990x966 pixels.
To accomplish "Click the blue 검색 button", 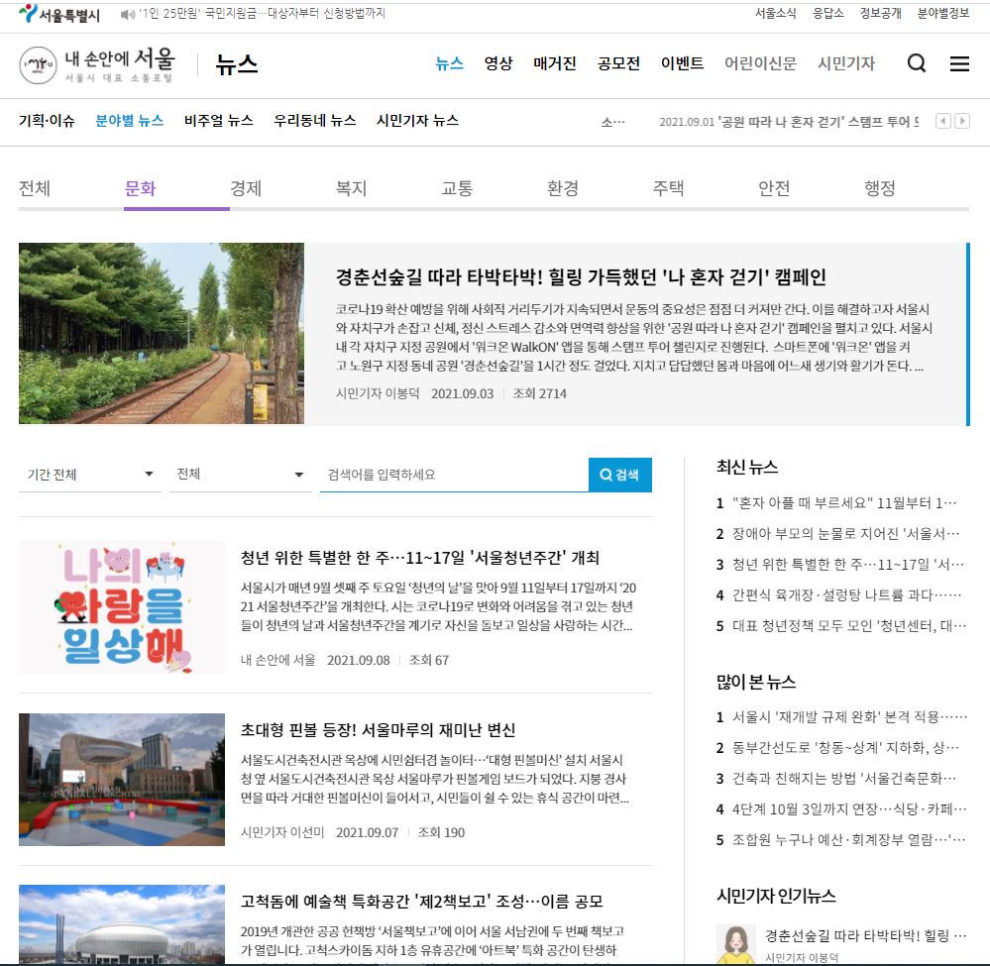I will (620, 475).
